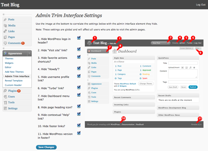Click the Posts pushpin icon in sidebar

click(x=5, y=19)
